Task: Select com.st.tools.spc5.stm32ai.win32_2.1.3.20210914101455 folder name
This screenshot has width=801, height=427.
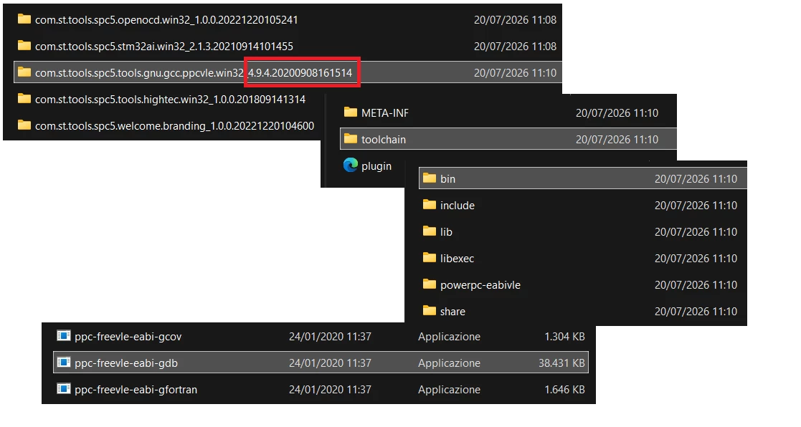Action: click(164, 47)
